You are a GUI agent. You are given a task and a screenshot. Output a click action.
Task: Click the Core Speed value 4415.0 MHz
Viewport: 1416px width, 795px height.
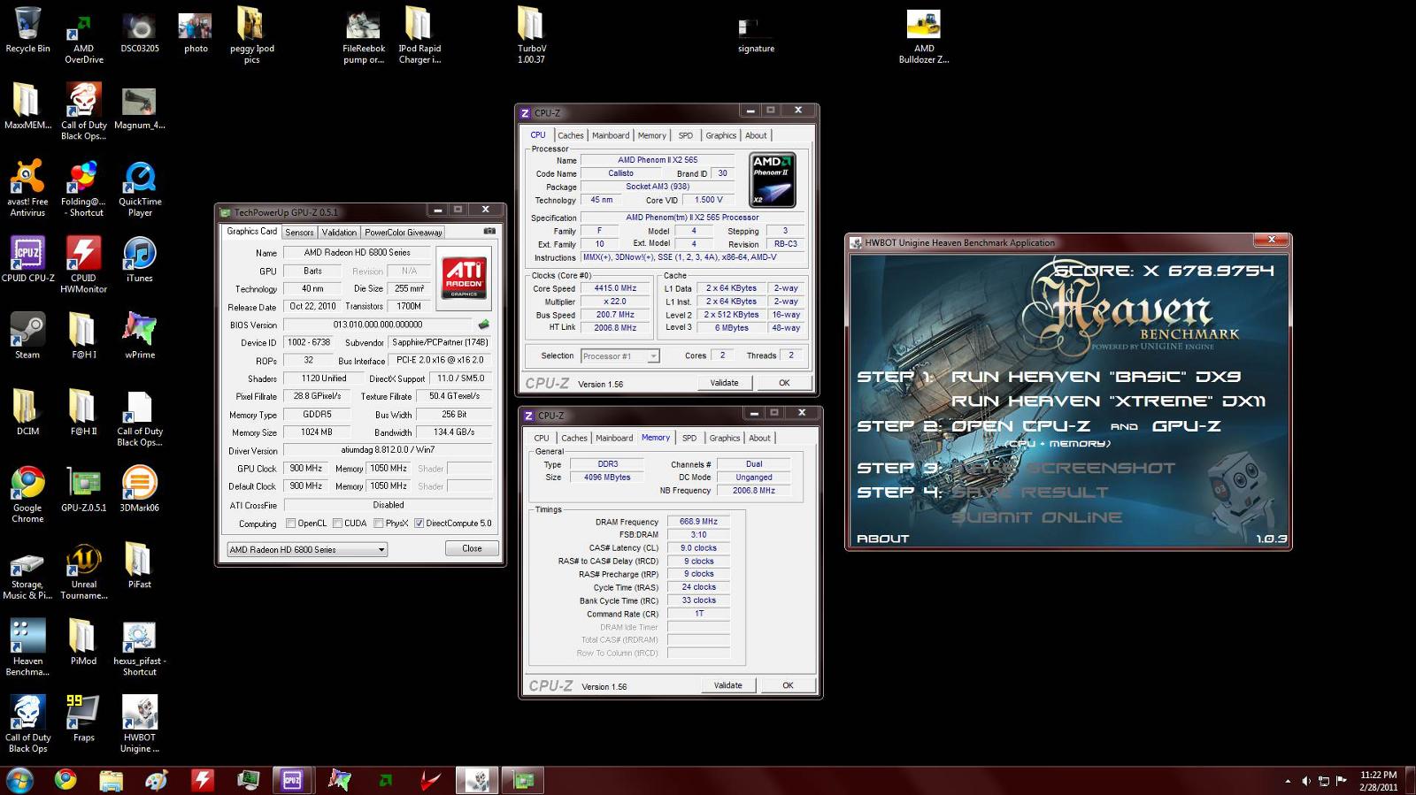[x=615, y=288]
